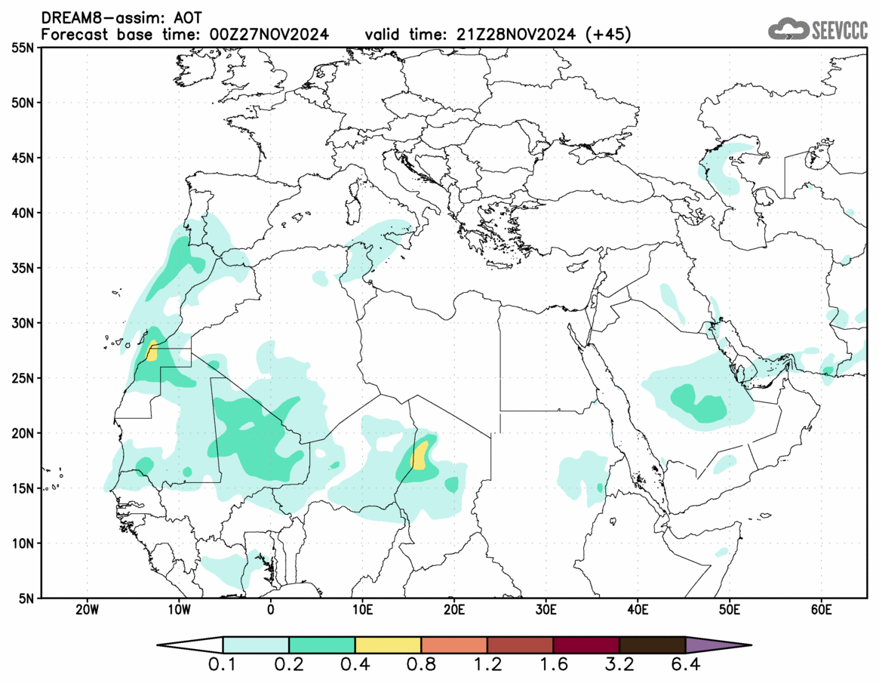Click valid time '21Z28NOV2024'

(516, 34)
